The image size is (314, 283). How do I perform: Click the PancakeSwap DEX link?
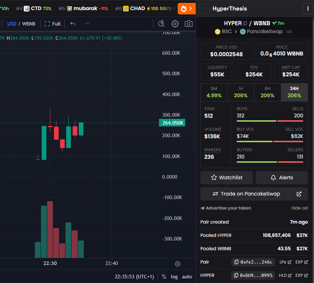261,31
